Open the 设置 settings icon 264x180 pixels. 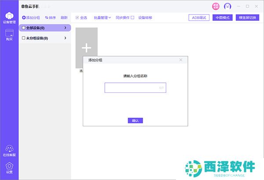click(x=9, y=168)
